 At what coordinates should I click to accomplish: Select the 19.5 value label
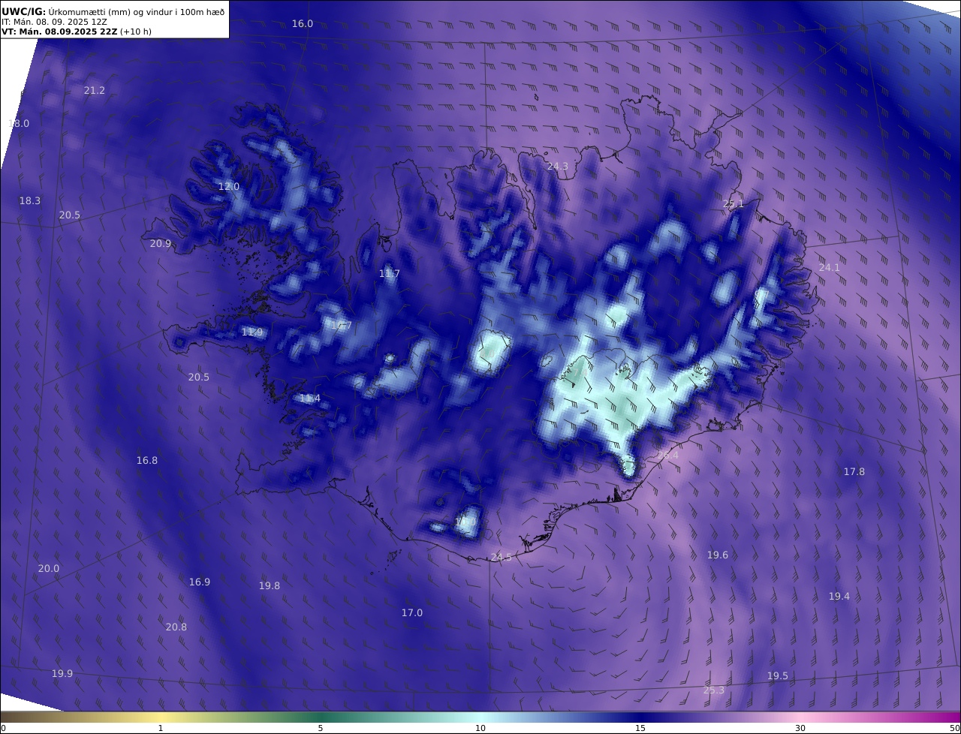[x=778, y=676]
